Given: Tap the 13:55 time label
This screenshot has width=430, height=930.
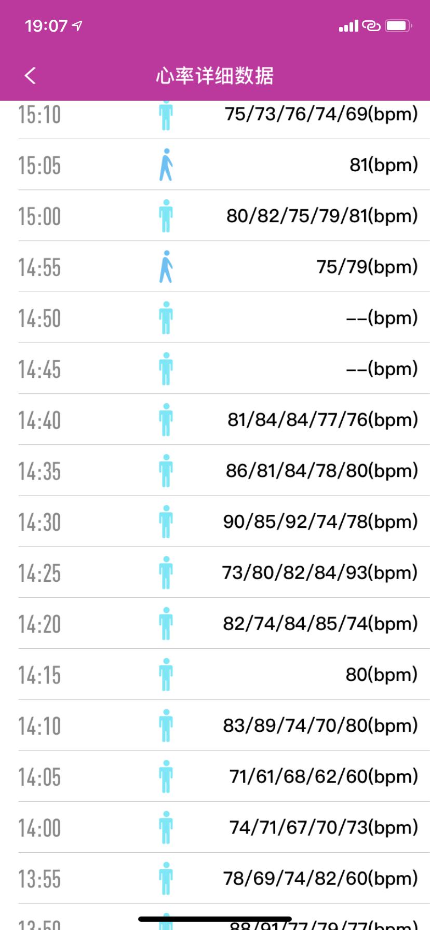Looking at the screenshot, I should tap(39, 879).
